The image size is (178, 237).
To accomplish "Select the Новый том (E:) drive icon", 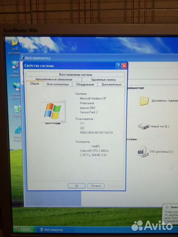I will [144, 126].
